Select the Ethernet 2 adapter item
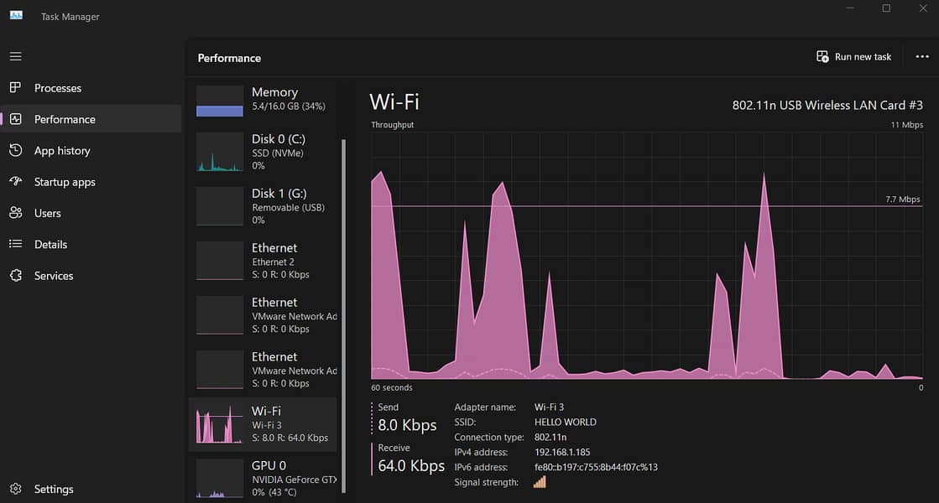The image size is (939, 503). (263, 261)
